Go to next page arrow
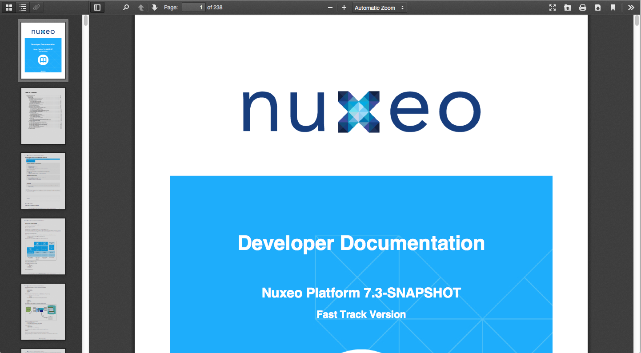 155,8
